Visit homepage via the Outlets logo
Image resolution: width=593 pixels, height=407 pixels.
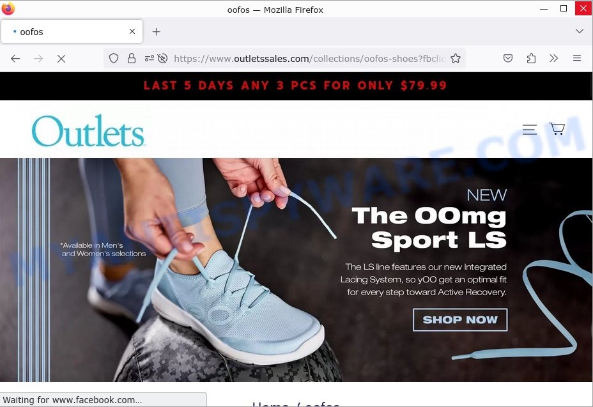pyautogui.click(x=88, y=130)
